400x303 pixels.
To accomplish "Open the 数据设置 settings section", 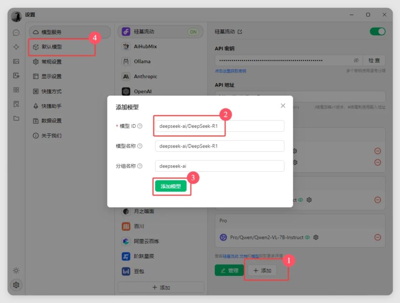I will (70, 121).
